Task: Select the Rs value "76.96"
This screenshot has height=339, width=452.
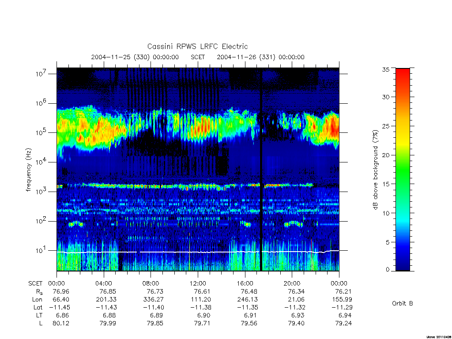Action: coord(61,291)
